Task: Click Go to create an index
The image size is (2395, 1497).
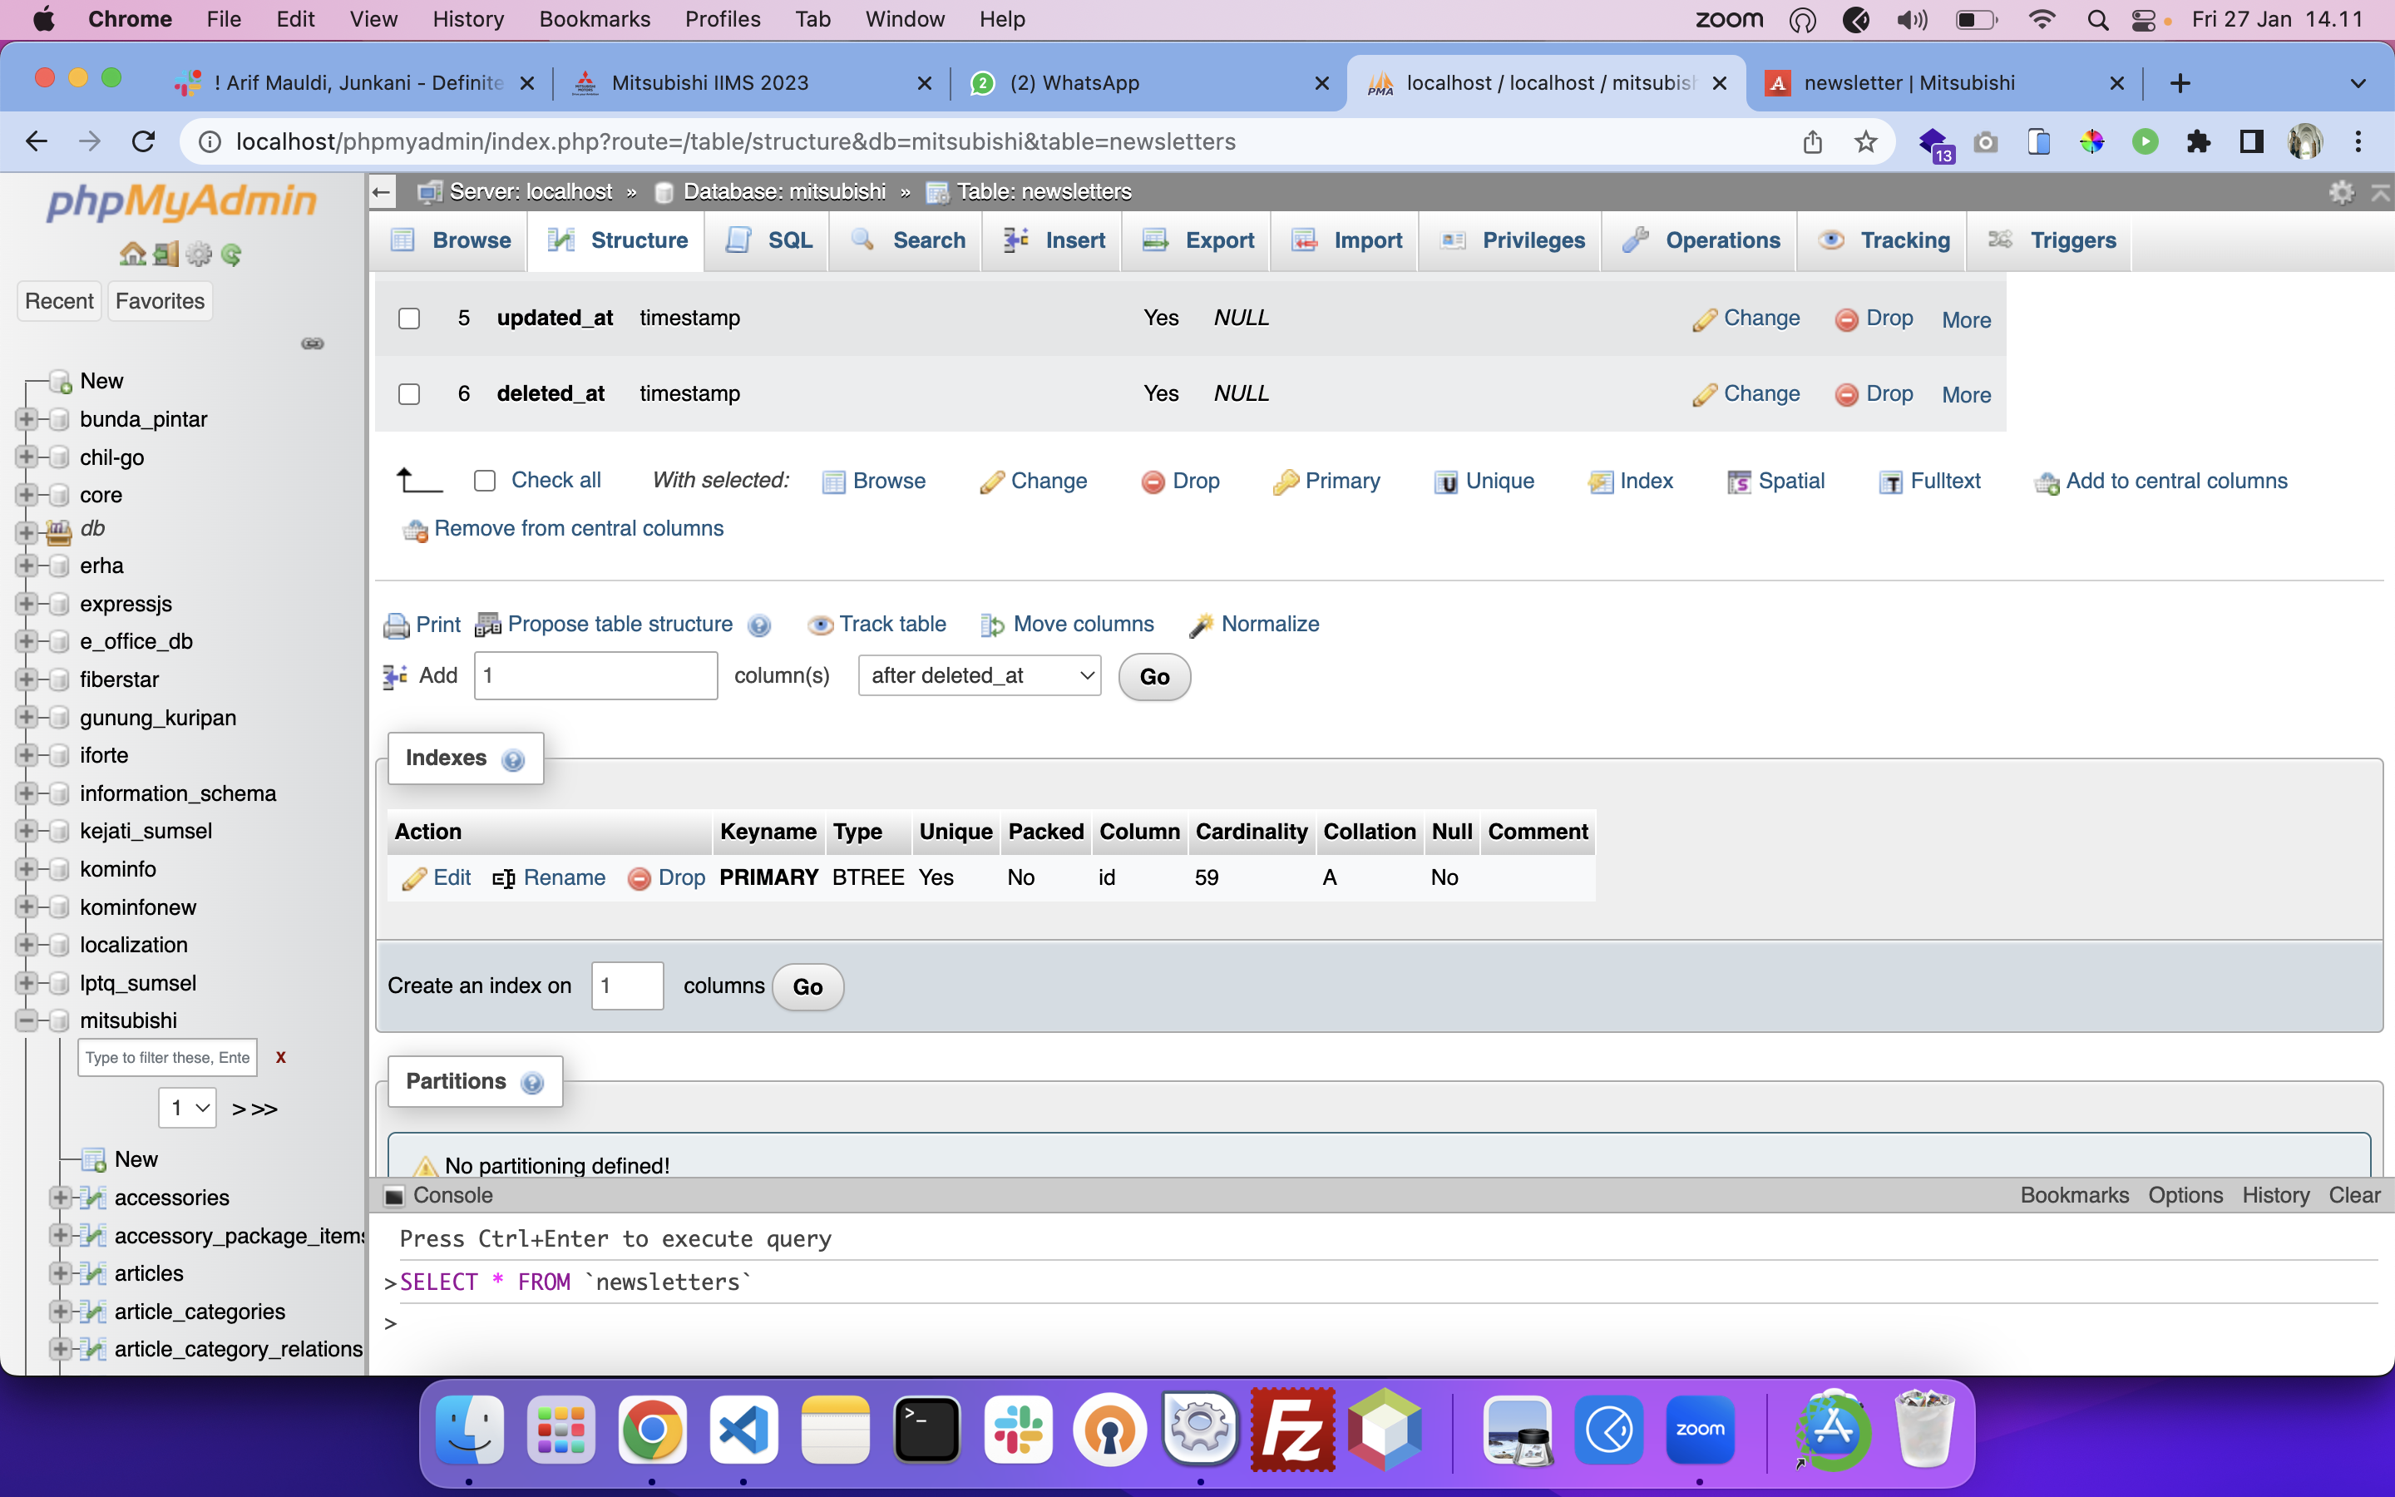Action: [807, 987]
